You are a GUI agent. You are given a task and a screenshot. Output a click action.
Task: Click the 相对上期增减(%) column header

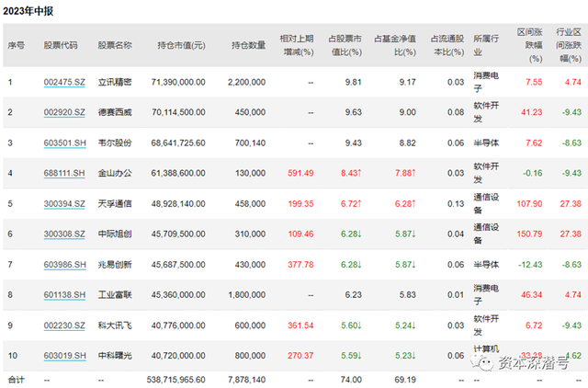pos(297,45)
